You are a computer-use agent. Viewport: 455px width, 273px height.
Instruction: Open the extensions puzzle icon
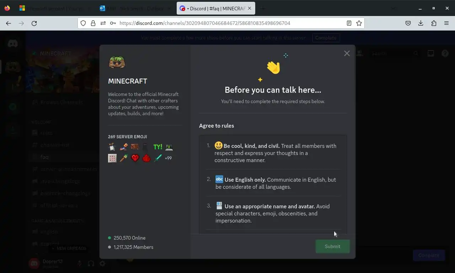click(434, 23)
